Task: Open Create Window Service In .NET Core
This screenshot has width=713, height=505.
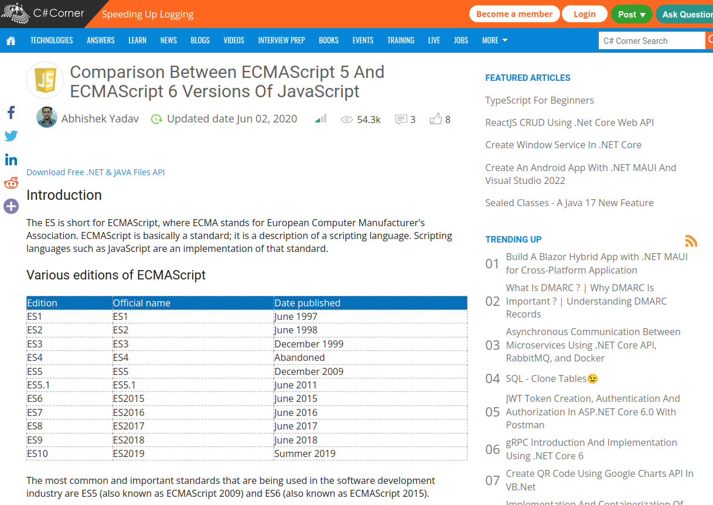Action: tap(563, 145)
